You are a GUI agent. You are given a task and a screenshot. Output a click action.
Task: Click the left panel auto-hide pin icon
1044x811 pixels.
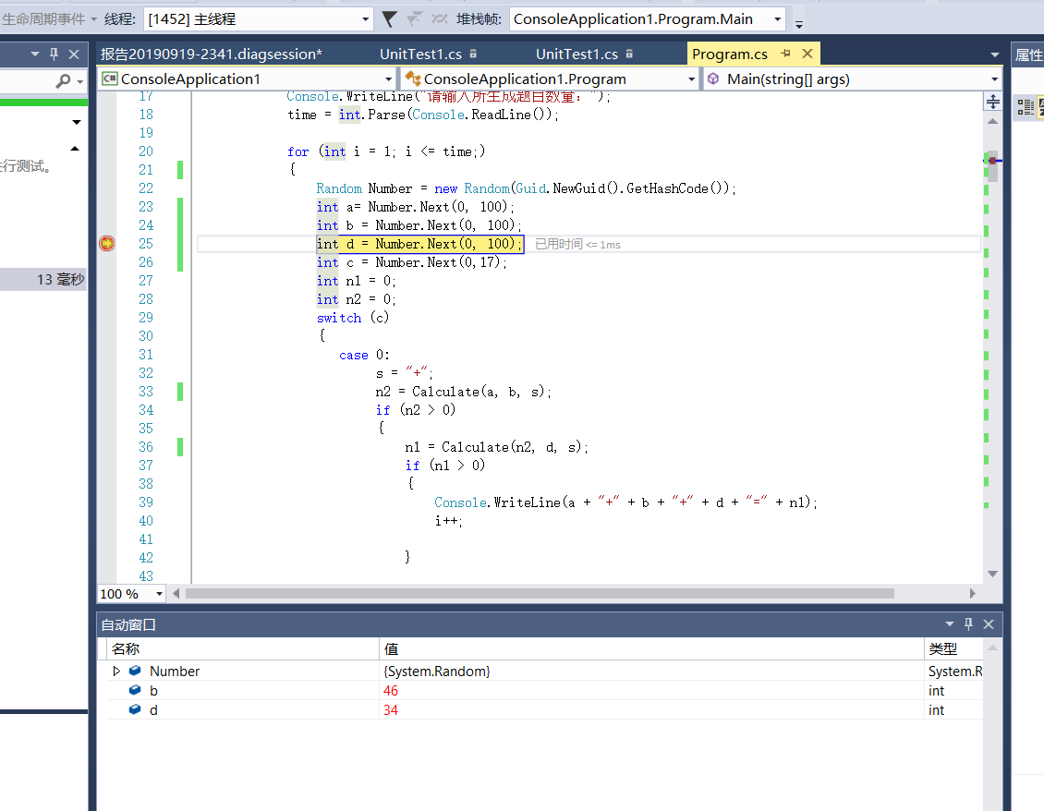[54, 54]
